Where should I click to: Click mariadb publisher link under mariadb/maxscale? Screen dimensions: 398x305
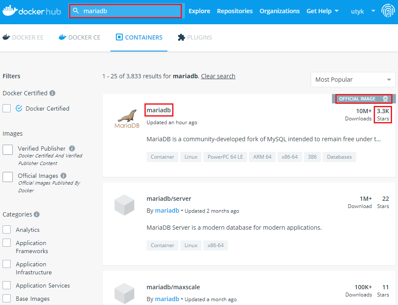coord(167,299)
